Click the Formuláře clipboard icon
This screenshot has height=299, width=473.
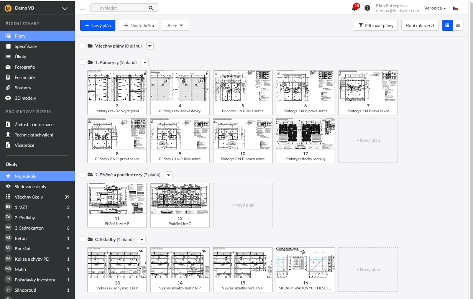8,77
